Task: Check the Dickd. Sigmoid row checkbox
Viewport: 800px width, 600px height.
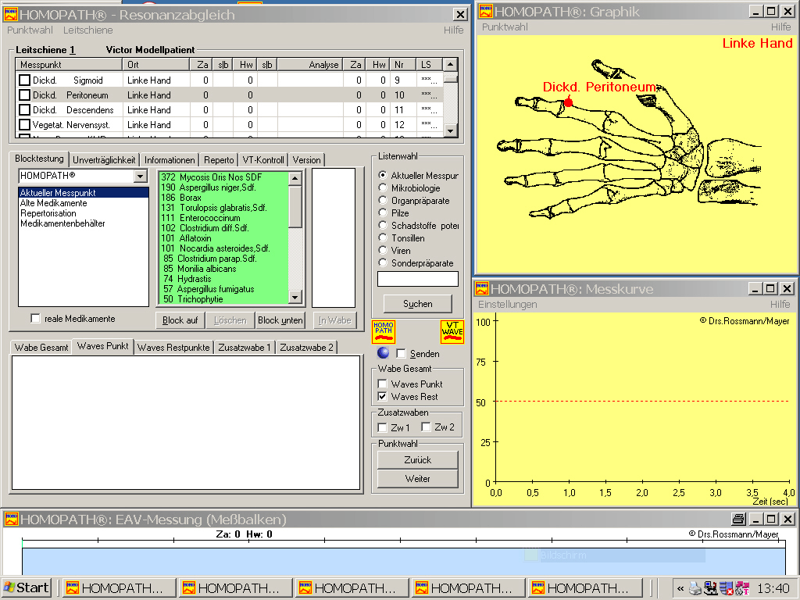Action: point(24,80)
